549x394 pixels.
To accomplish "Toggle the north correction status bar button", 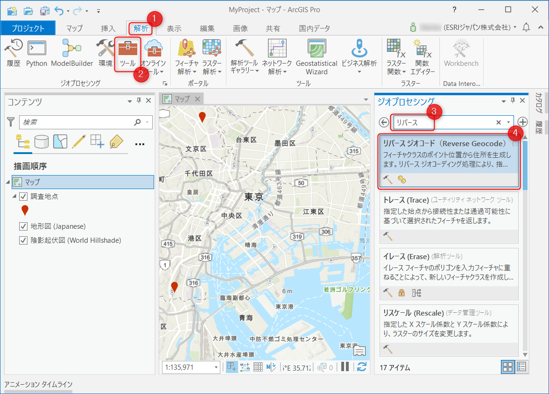I will 271,366.
